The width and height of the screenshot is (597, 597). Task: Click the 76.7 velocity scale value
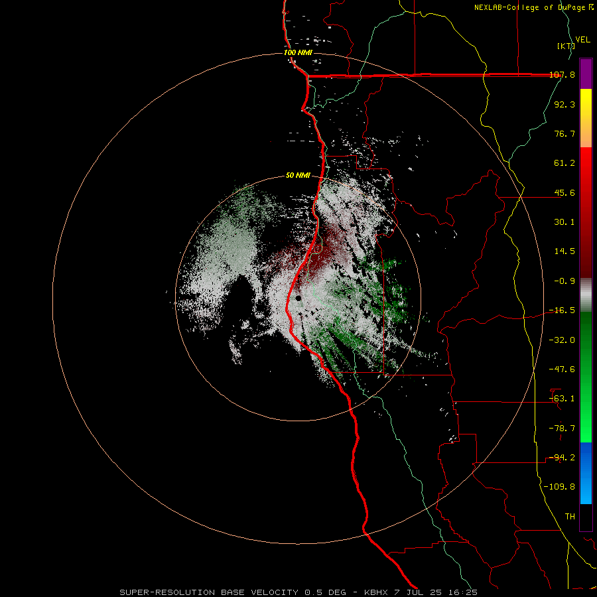click(x=564, y=133)
